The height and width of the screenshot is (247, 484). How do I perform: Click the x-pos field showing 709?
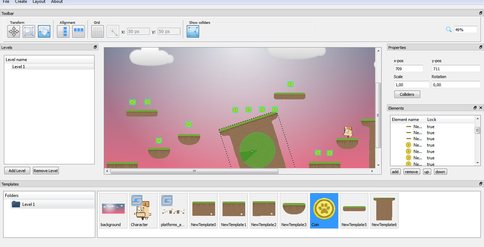tap(409, 69)
